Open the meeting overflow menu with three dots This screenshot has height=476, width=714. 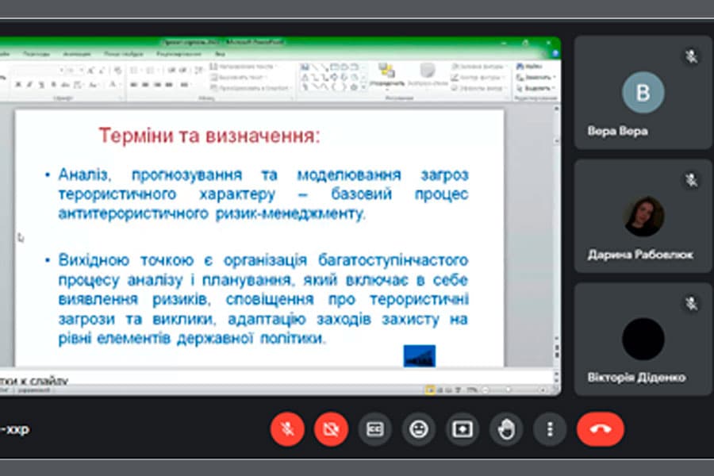point(550,428)
